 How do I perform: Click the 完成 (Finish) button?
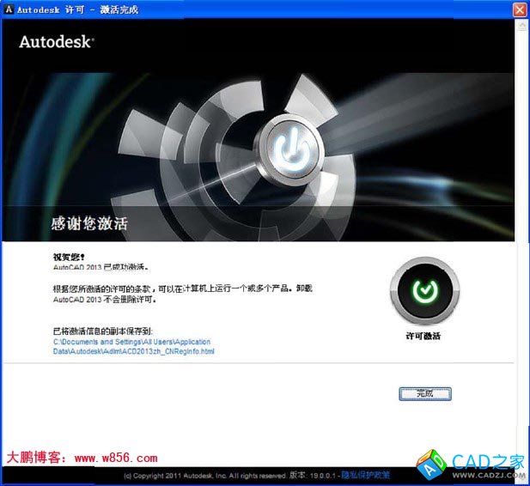coord(424,393)
